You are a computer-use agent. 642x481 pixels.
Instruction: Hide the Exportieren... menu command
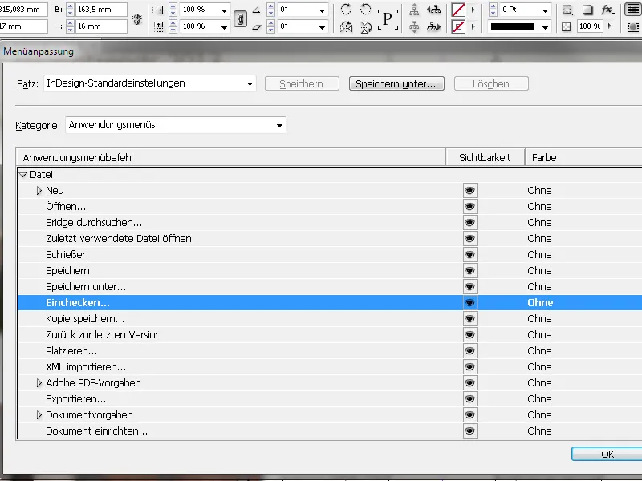[x=470, y=398]
